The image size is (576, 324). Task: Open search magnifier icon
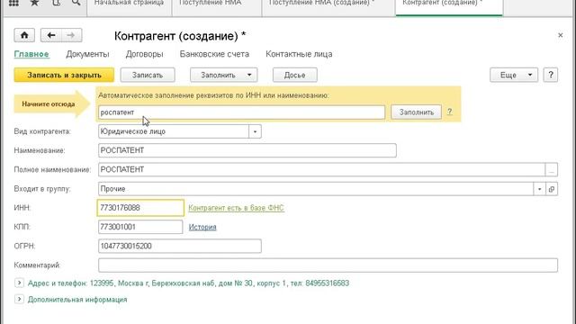point(76,3)
